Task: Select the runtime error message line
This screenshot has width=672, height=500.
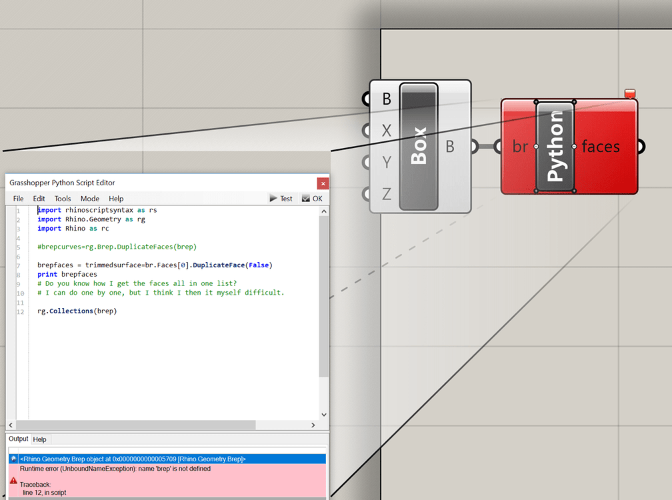Action: click(x=115, y=469)
